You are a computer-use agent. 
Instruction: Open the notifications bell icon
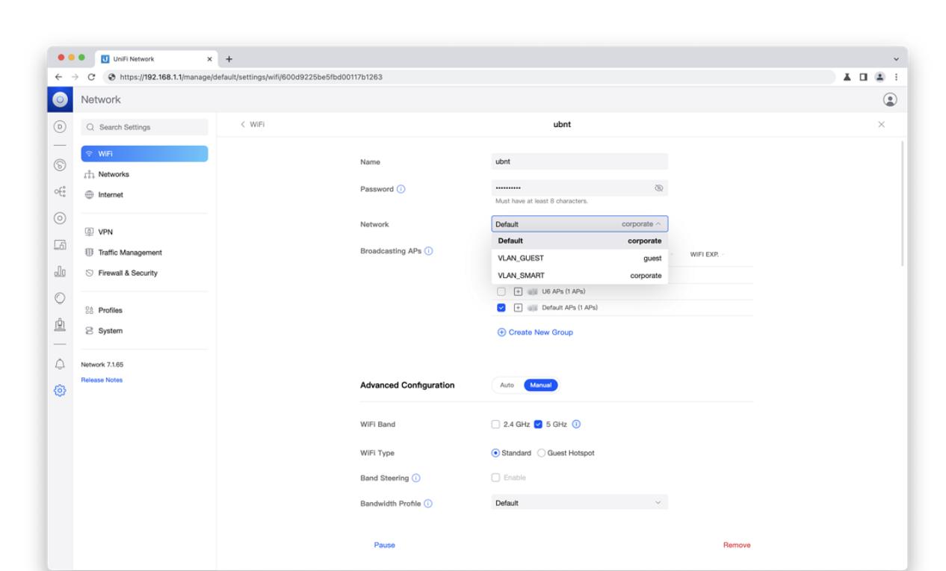coord(60,364)
